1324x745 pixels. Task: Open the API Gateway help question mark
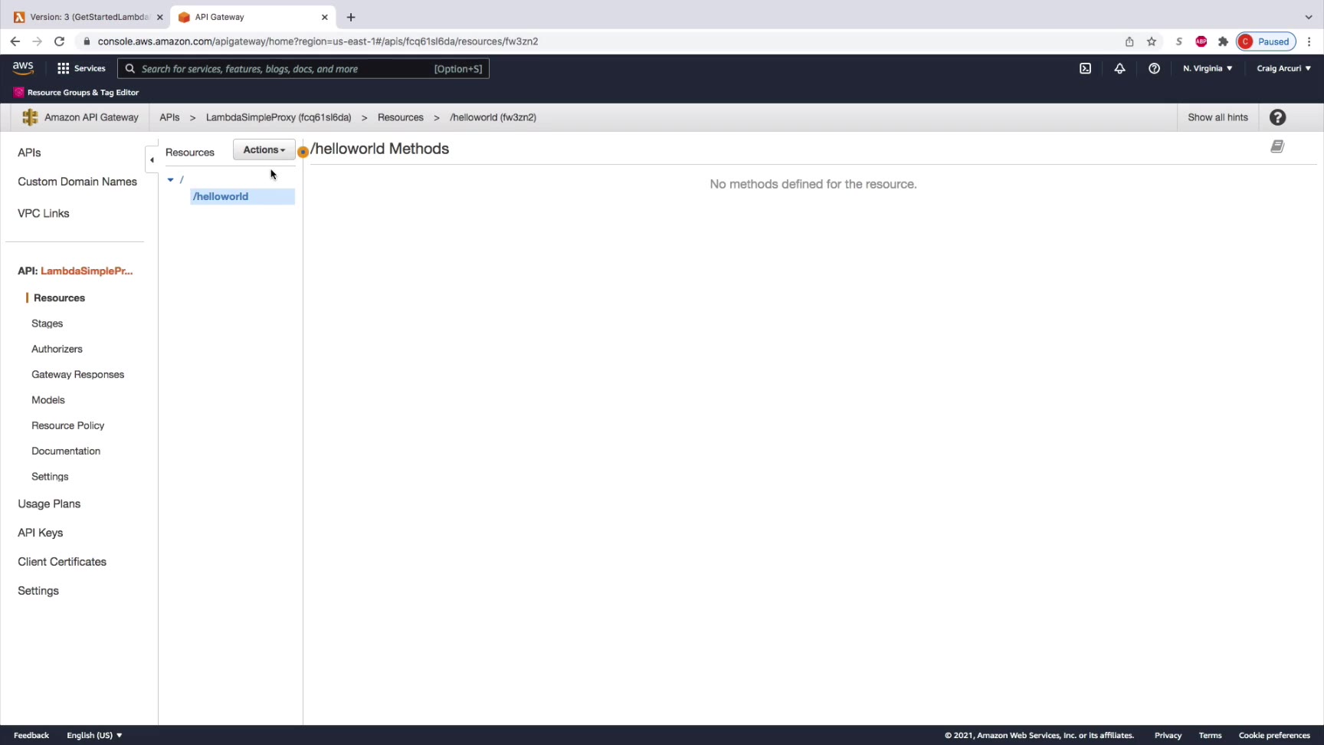click(x=1277, y=117)
